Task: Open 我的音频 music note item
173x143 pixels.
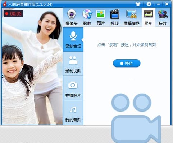Action: pos(73,113)
